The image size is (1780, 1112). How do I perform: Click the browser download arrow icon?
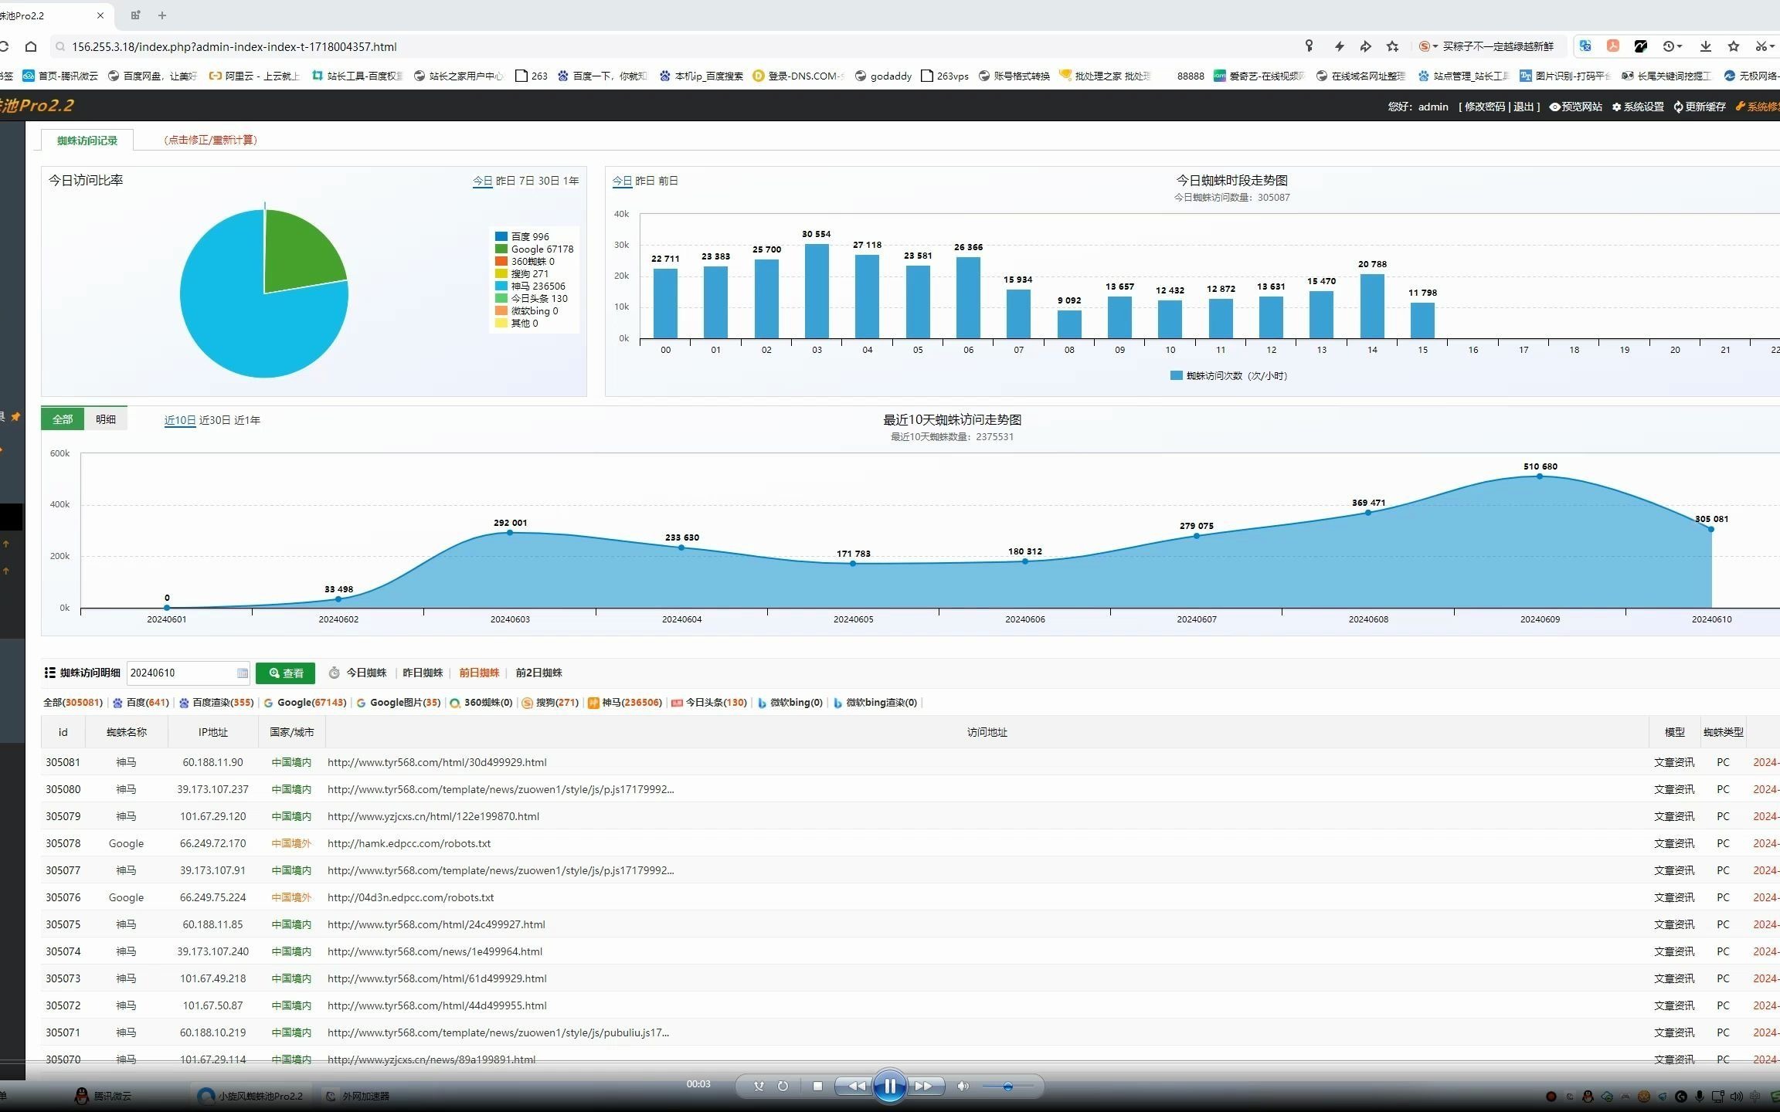pos(1705,46)
